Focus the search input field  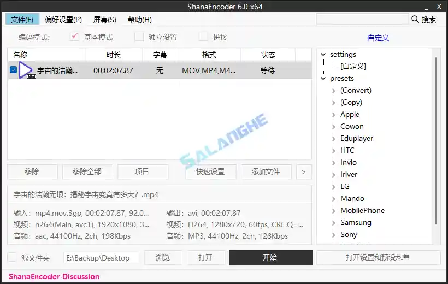click(362, 19)
